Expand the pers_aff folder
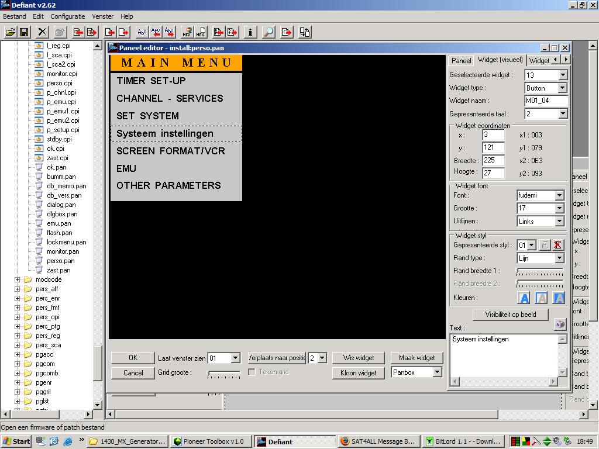 click(17, 289)
